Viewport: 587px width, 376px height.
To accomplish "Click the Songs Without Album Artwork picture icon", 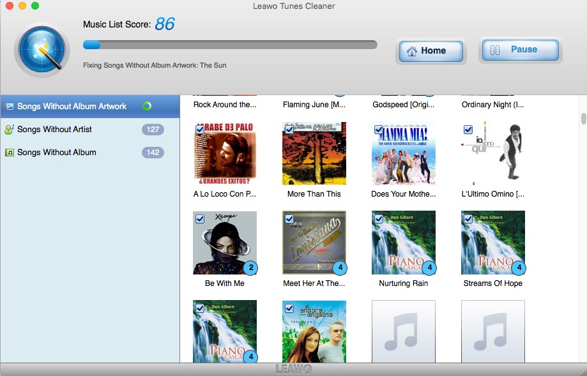I will click(10, 107).
